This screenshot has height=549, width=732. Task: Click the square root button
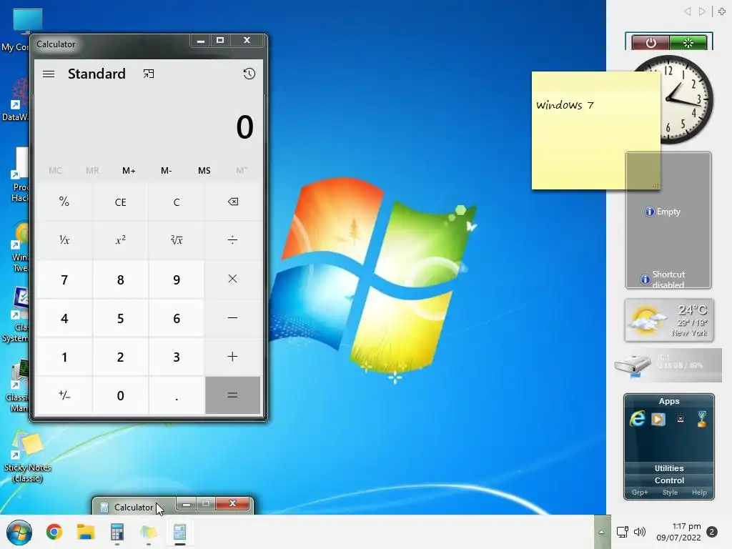coord(177,240)
